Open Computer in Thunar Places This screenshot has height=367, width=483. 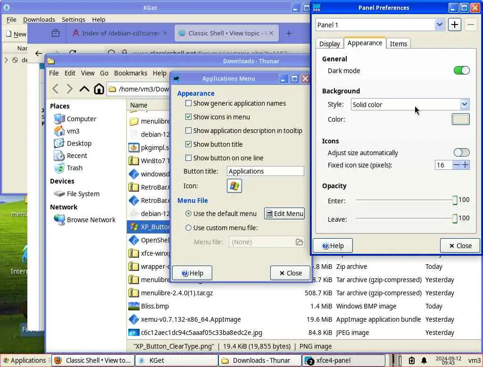pyautogui.click(x=81, y=119)
